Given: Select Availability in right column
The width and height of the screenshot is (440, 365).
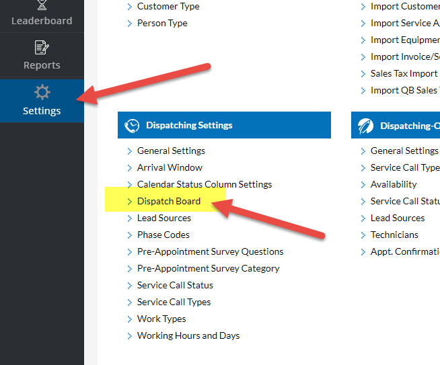Looking at the screenshot, I should coord(394,184).
